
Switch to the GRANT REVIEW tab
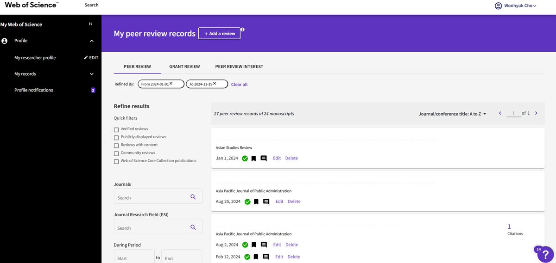coord(184,67)
